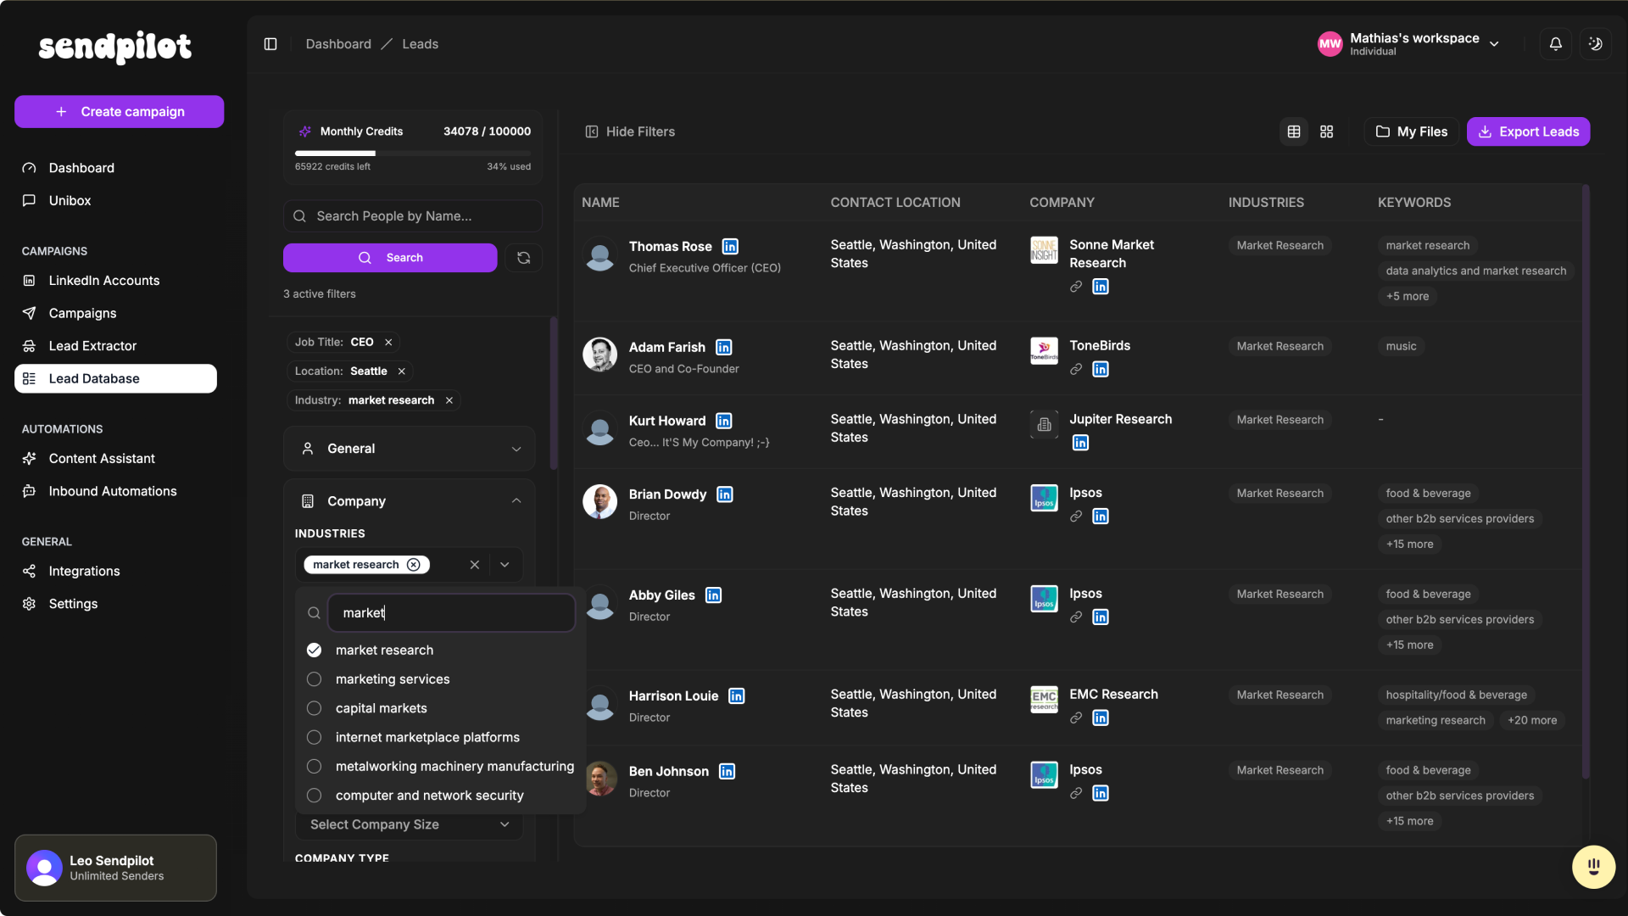Open the notifications bell
The width and height of the screenshot is (1628, 916).
(1556, 44)
